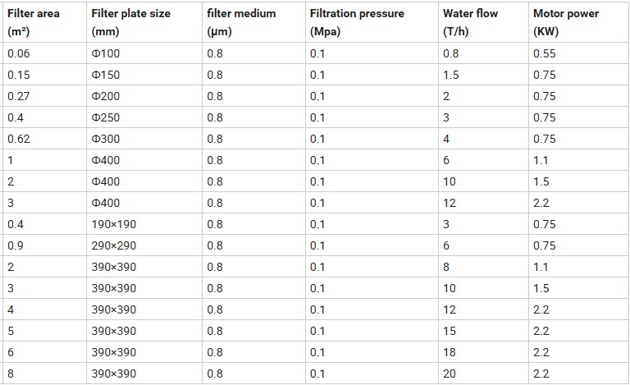Select the "Filtration pressure (Mpa)" header
The width and height of the screenshot is (630, 385).
pyautogui.click(x=357, y=22)
